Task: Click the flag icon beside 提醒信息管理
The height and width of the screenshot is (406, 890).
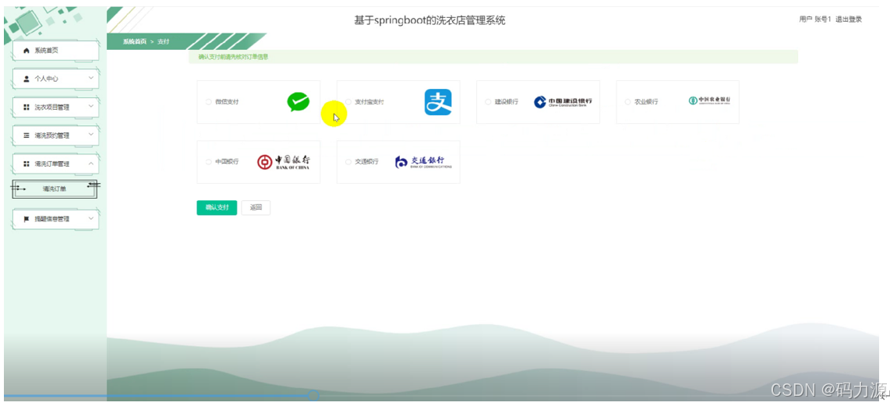Action: tap(26, 219)
